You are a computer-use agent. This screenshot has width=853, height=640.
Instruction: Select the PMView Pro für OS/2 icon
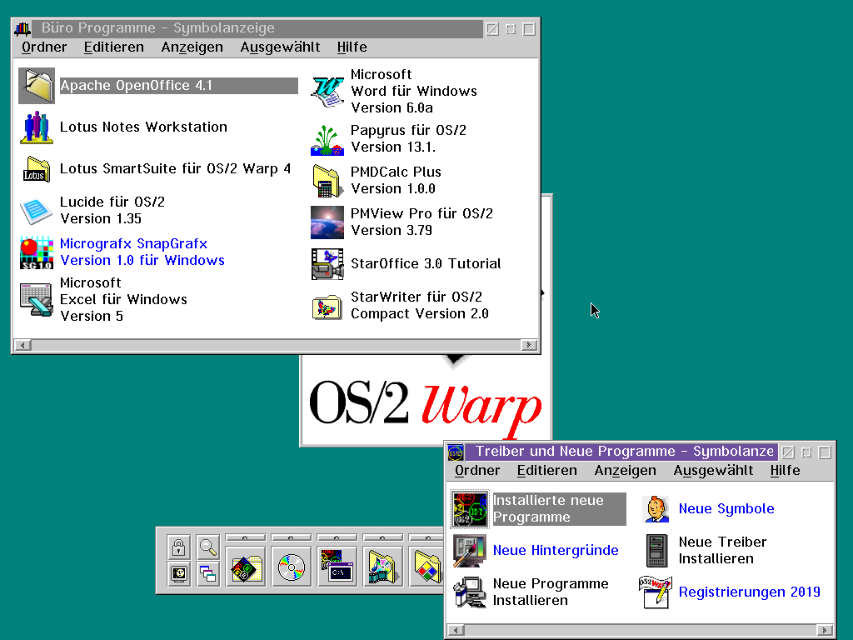327,222
